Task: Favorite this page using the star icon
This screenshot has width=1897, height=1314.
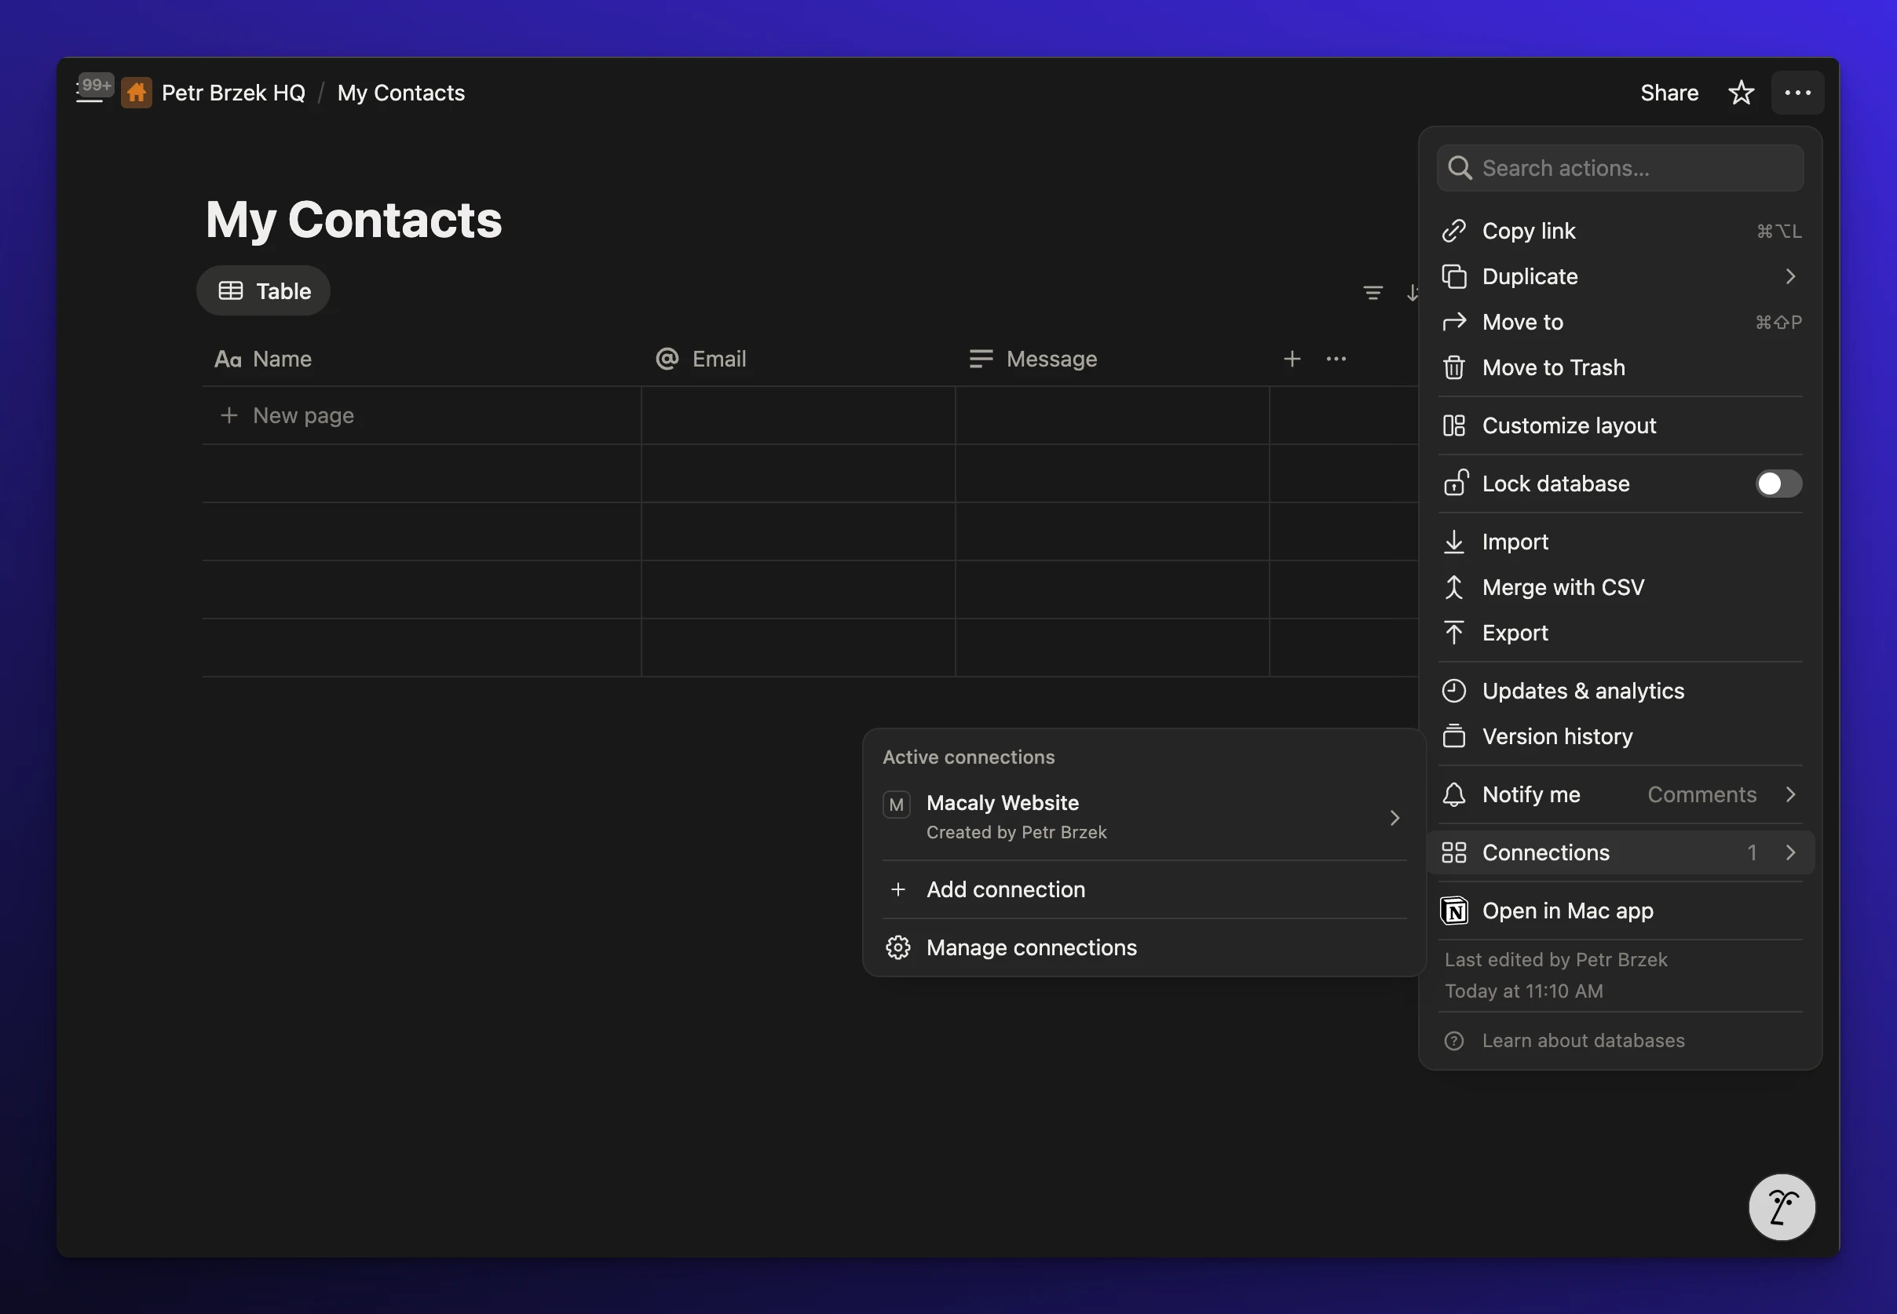Action: tap(1741, 92)
